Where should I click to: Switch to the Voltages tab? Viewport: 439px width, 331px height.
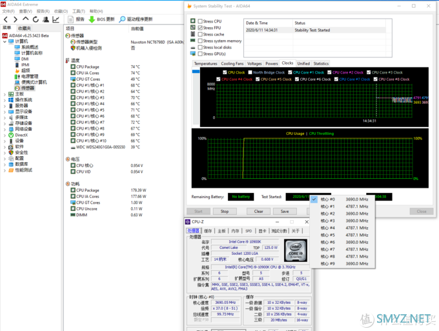(254, 63)
